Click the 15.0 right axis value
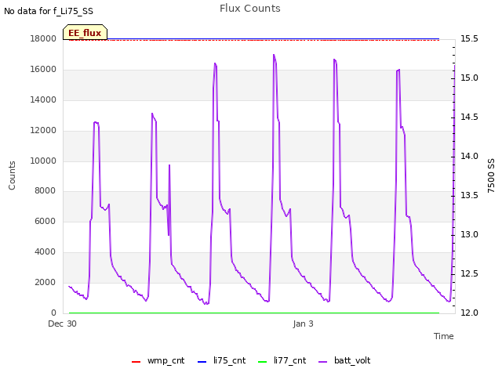This screenshot has width=502, height=376. [469, 78]
